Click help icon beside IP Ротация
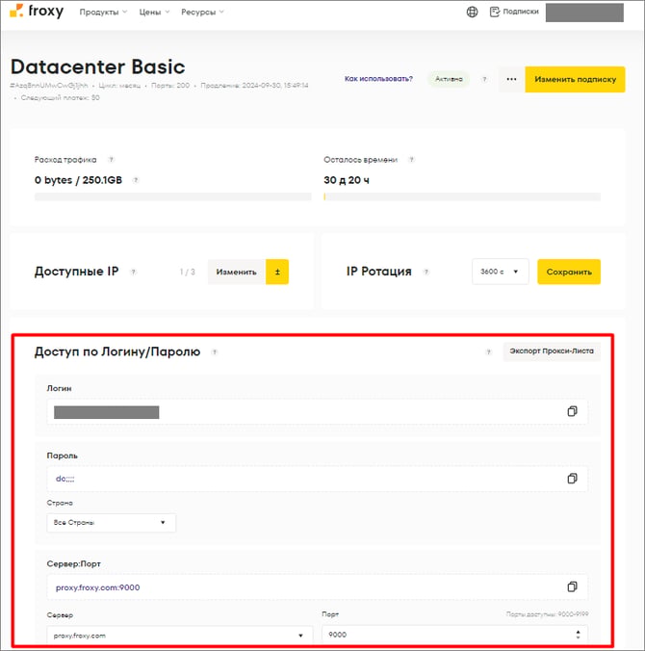 tap(426, 272)
